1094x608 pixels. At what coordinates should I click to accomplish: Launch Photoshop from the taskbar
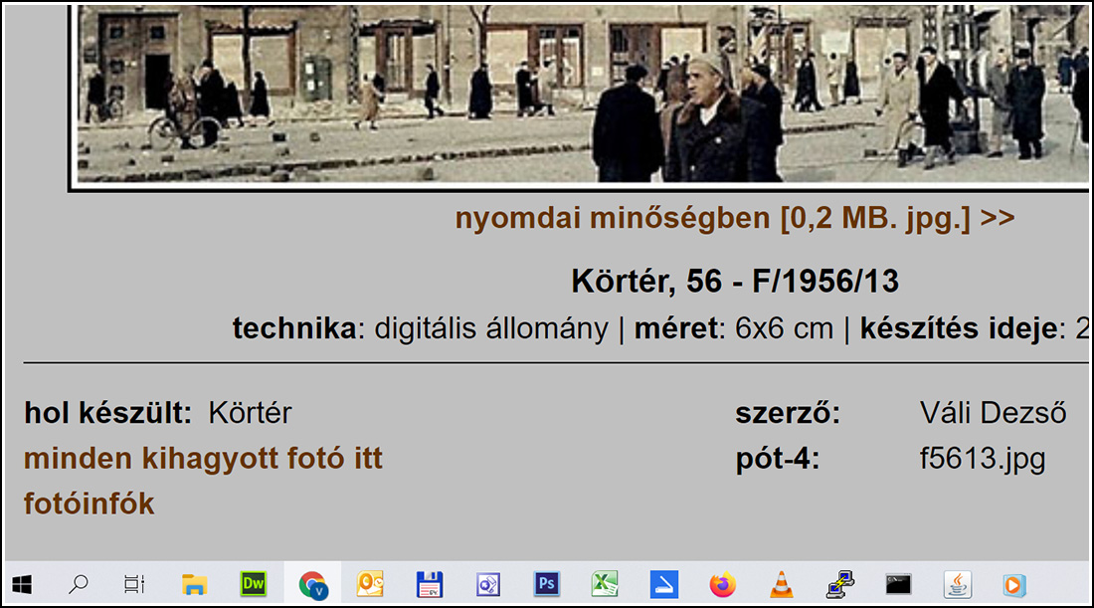[x=546, y=584]
